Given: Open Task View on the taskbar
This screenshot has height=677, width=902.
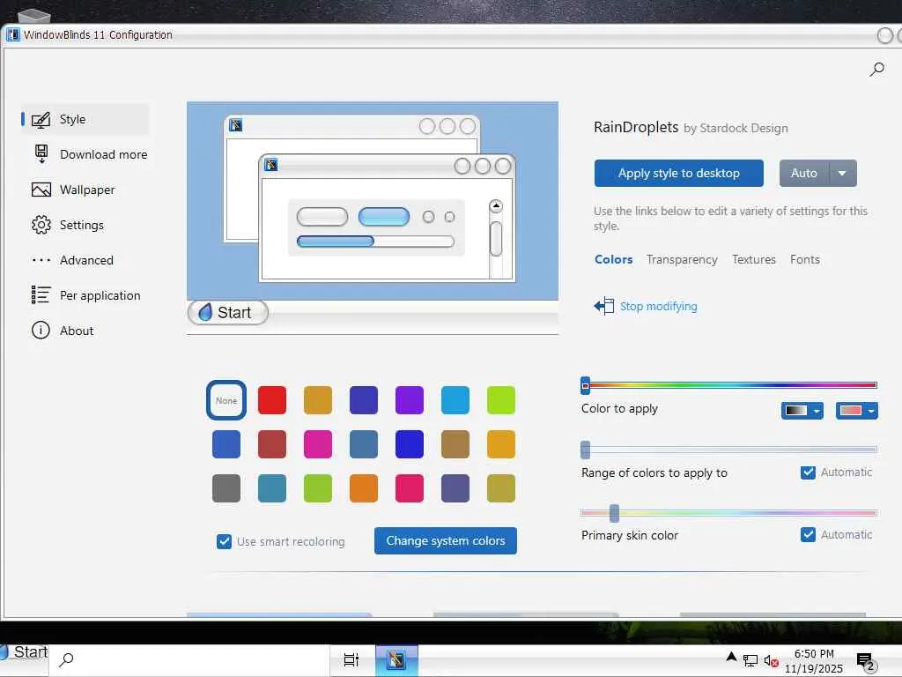Looking at the screenshot, I should click(351, 659).
